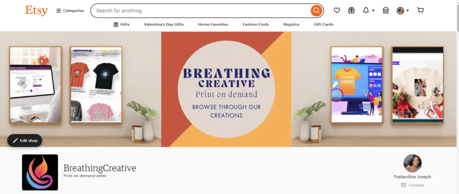Open the shopping cart icon
The image size is (459, 194).
(420, 11)
